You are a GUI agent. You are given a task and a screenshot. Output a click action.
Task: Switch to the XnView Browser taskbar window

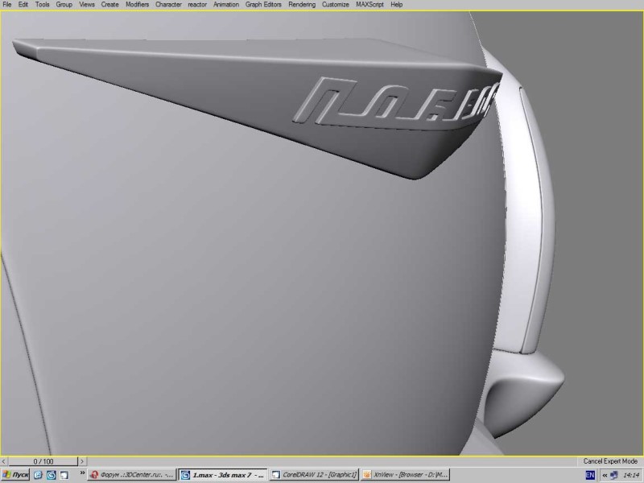click(x=406, y=475)
